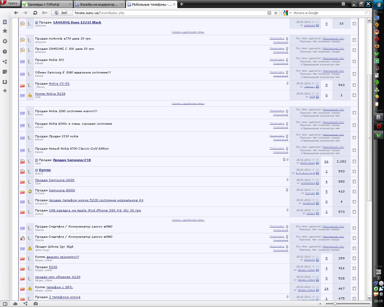Collapse deleted threads via first 'Скрыть удалённые темы'
This screenshot has width=384, height=307.
pyautogui.click(x=188, y=32)
